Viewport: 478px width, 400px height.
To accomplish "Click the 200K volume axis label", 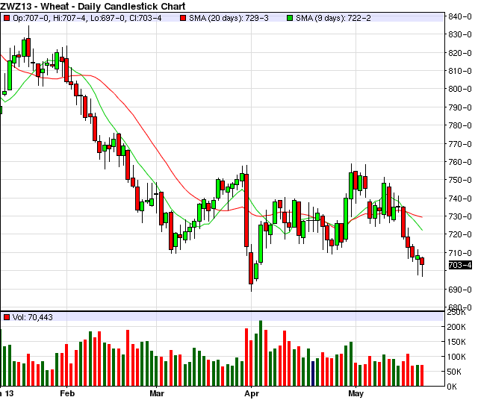I will (456, 327).
